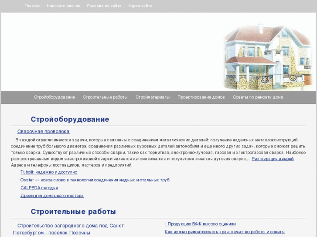Open the Сварочная проволока article link
317x237 pixels.
[x=43, y=131]
